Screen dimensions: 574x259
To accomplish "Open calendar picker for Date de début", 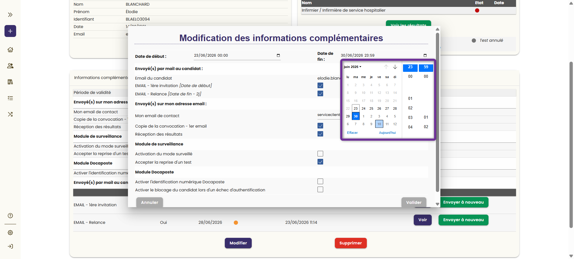I will click(x=278, y=55).
